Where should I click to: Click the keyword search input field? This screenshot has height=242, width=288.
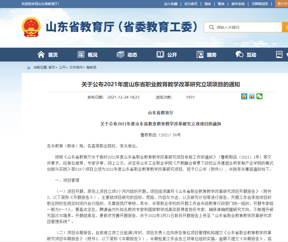tap(248, 27)
